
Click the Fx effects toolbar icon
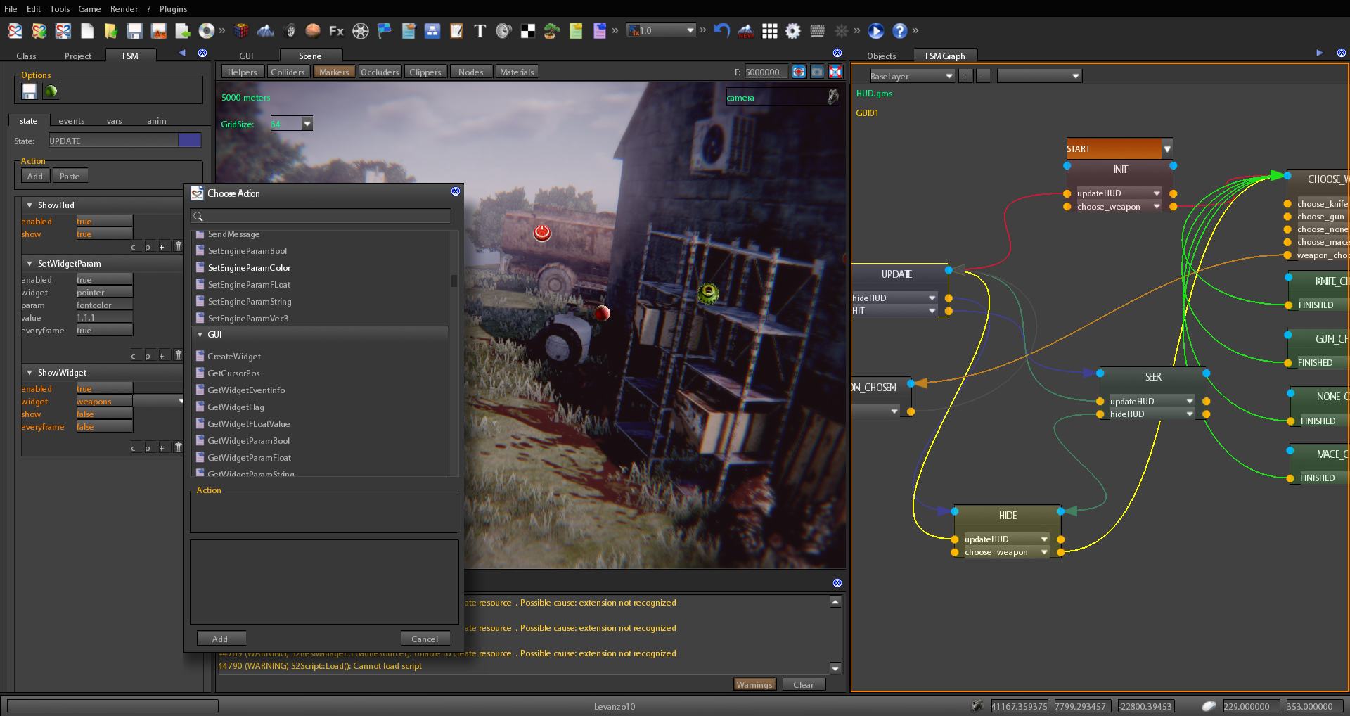[336, 31]
